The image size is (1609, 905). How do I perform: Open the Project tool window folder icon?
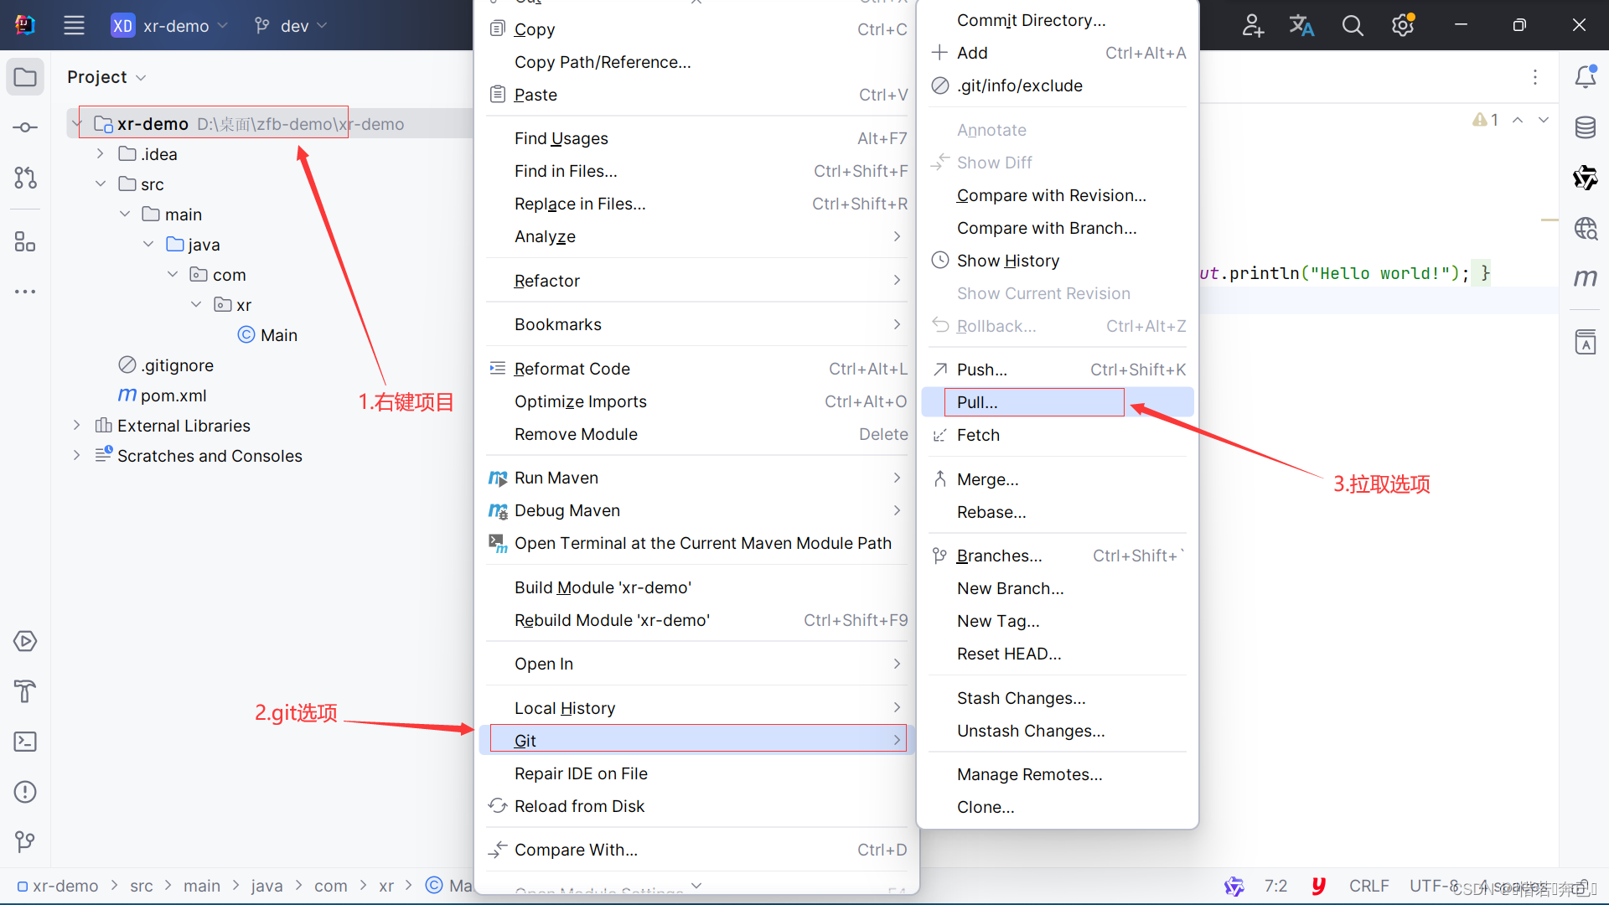25,77
